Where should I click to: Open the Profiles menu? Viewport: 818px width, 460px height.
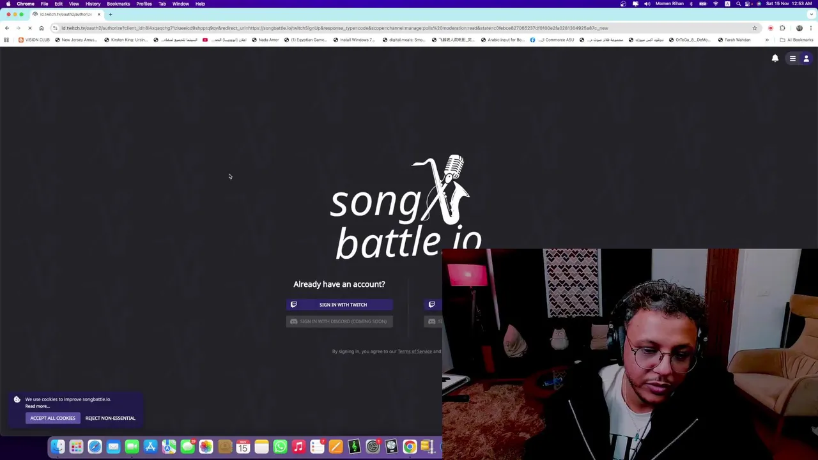[144, 4]
